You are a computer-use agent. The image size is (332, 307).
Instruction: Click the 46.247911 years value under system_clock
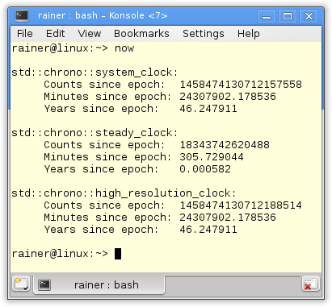pyautogui.click(x=208, y=109)
